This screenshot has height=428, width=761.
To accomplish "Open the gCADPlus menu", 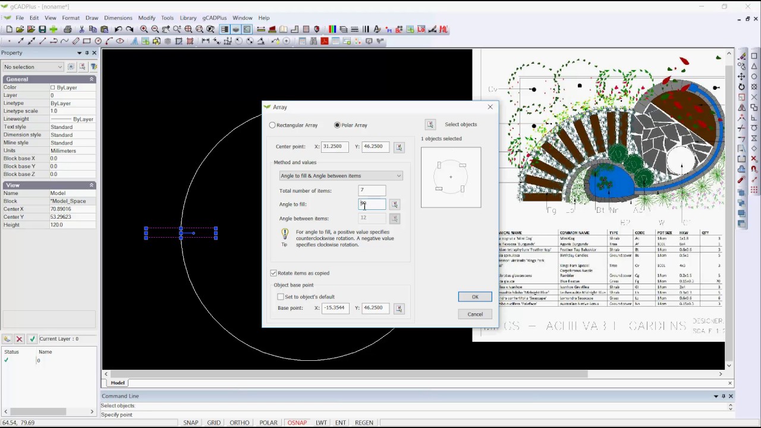I will (214, 18).
